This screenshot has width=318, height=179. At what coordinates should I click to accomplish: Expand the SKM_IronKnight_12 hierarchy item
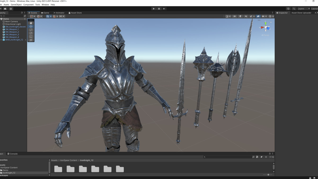coord(1,40)
